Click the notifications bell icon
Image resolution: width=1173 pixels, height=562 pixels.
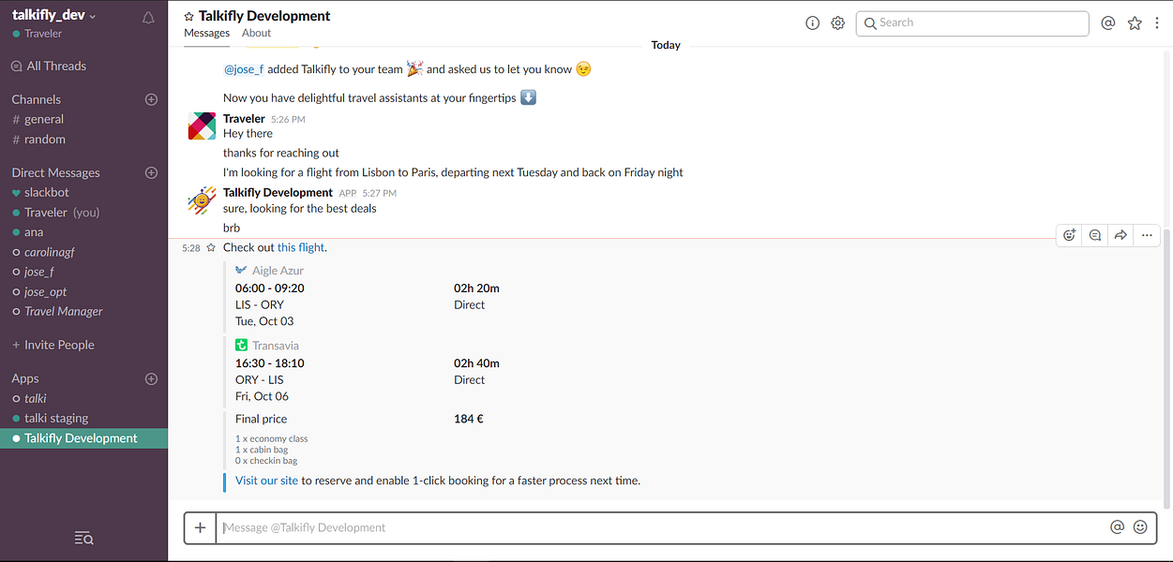pos(148,17)
